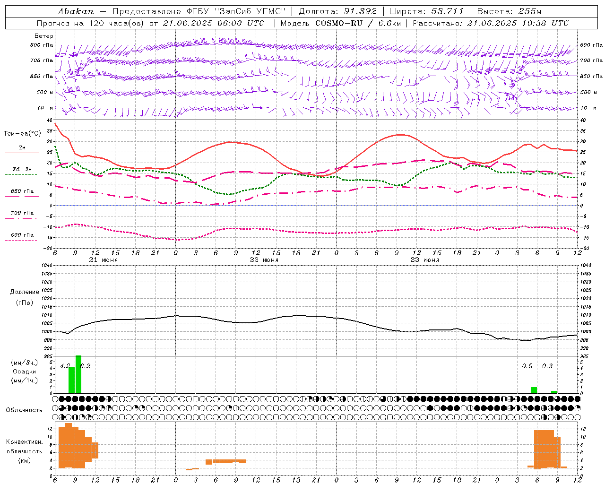Click the "Td 2м" dew point legend entry
The width and height of the screenshot is (605, 484).
[22, 169]
